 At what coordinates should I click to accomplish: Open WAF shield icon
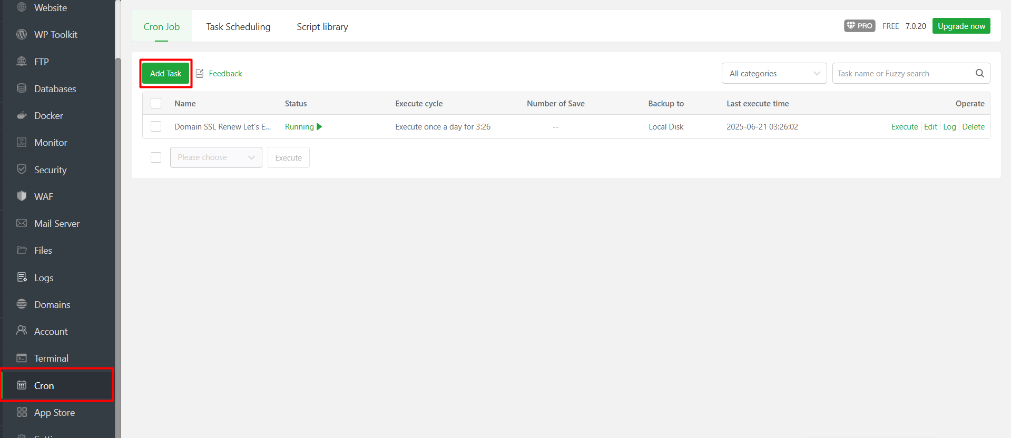[x=22, y=196]
